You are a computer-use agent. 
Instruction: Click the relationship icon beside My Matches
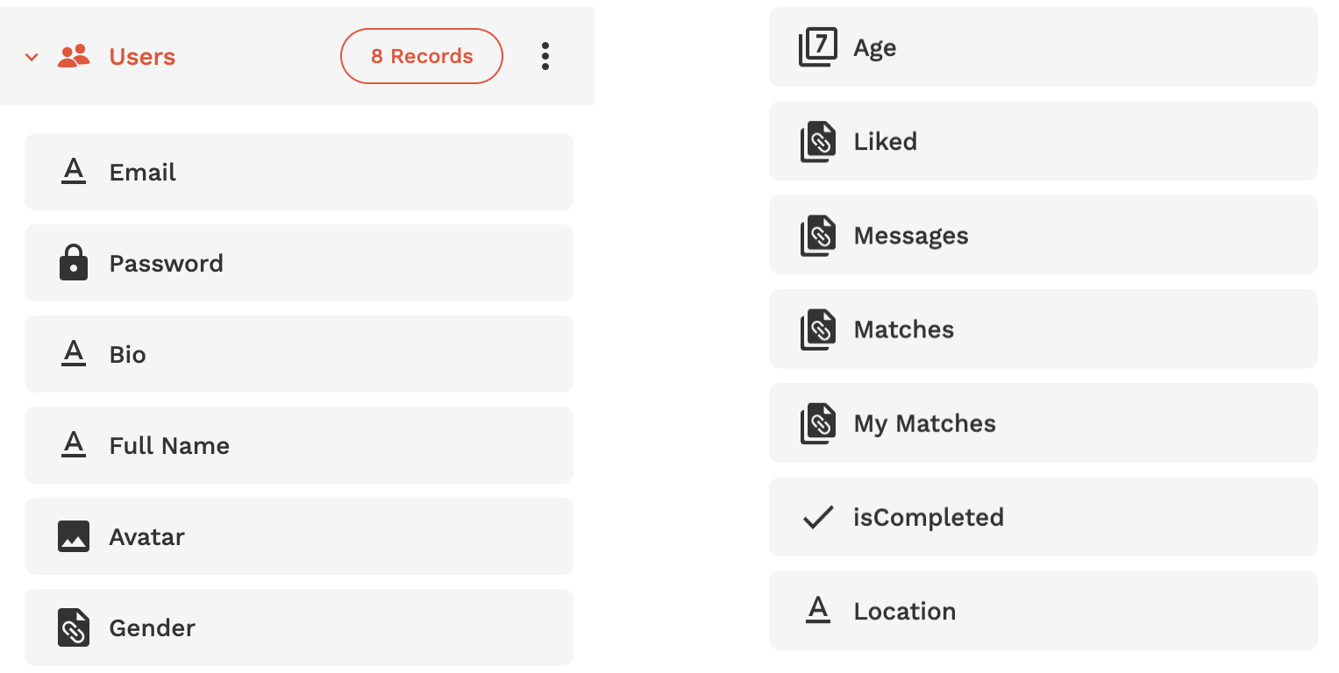tap(817, 423)
